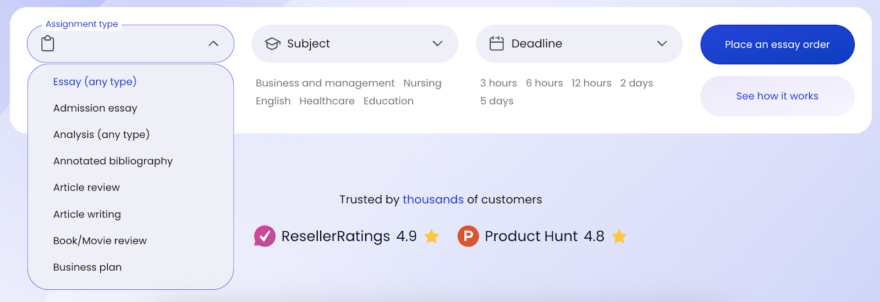Click the clipboard icon in Assignment type
The image size is (880, 302).
pos(48,43)
